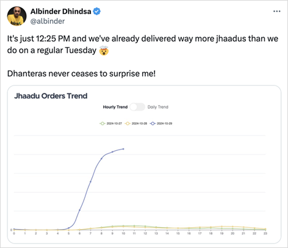
Task: Open the Albinder Dhindsa display name
Action: (x=61, y=12)
